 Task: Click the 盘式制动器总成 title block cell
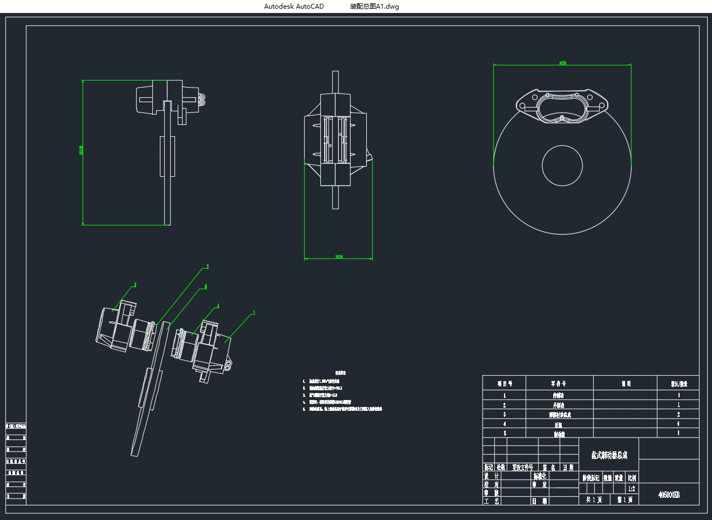point(609,455)
